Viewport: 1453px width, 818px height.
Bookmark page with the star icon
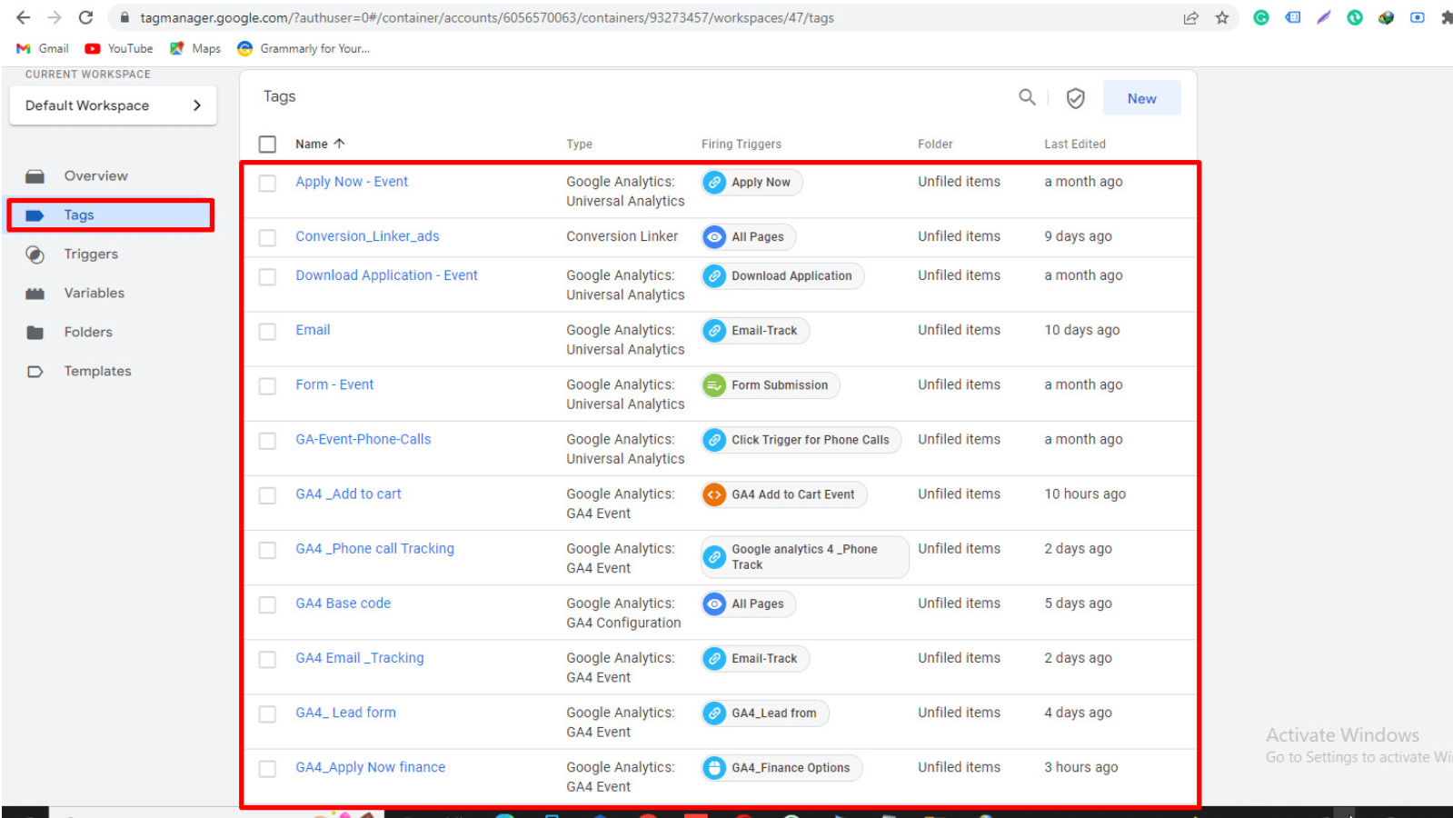point(1222,17)
